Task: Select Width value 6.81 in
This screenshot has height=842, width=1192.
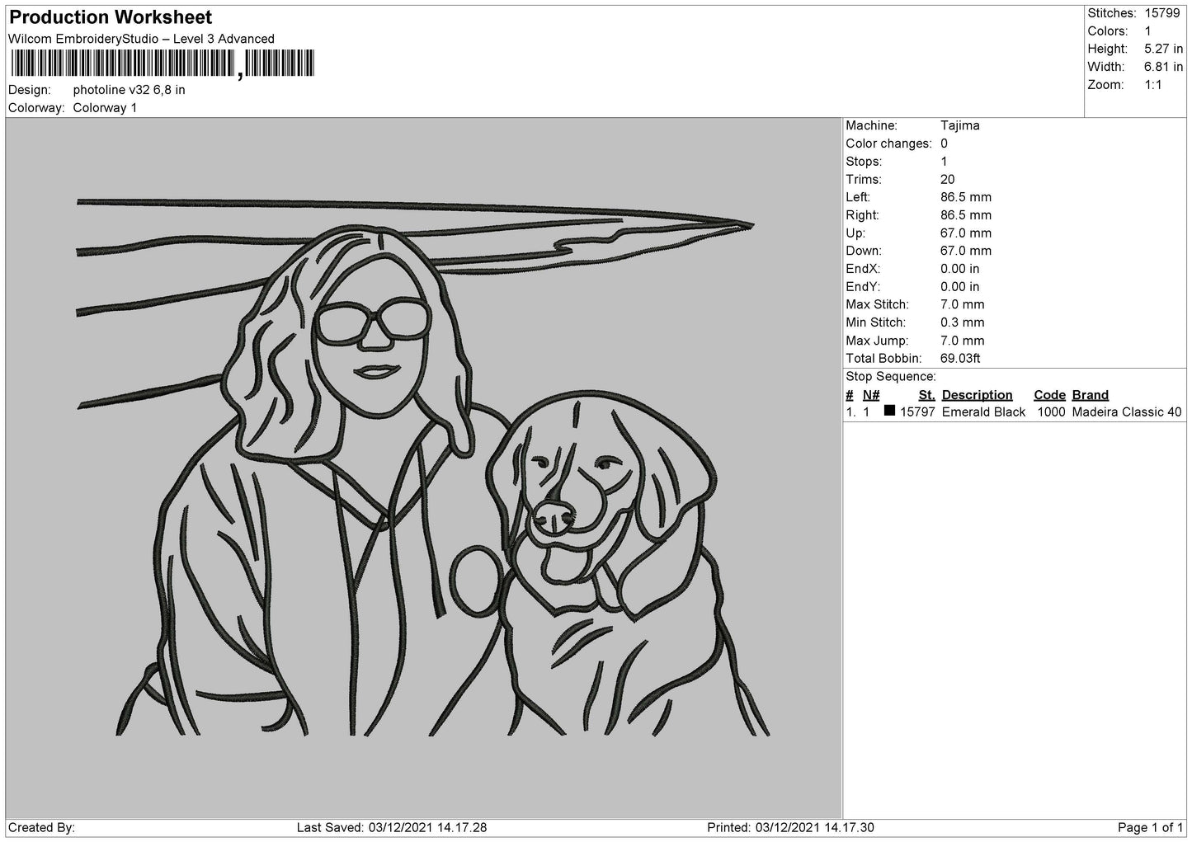Action: click(1163, 67)
